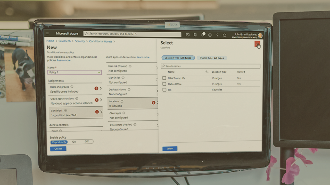Open the notifications bell icon
Image resolution: width=330 pixels, height=185 pixels.
[x=203, y=35]
